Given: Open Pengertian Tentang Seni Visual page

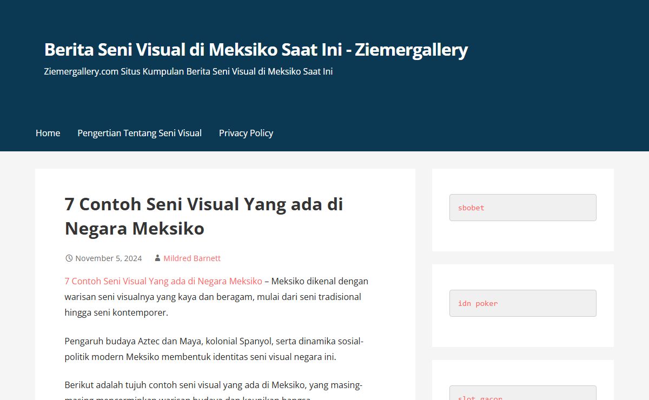Looking at the screenshot, I should (140, 133).
